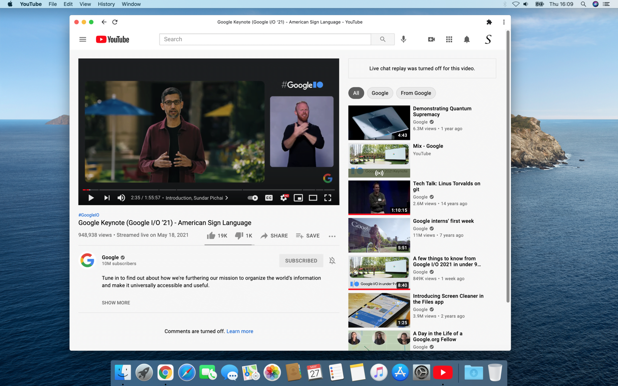Open the Linus Torvalds git talk thumbnail
618x386 pixels.
(379, 198)
